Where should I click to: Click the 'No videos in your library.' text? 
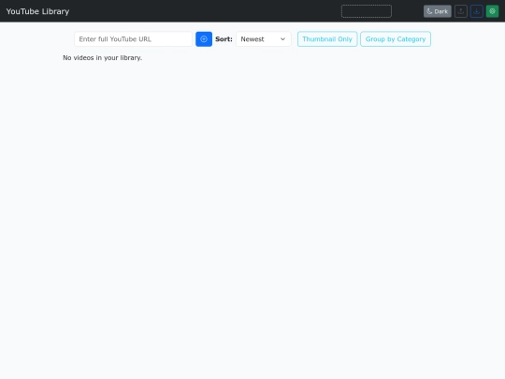coord(103,58)
